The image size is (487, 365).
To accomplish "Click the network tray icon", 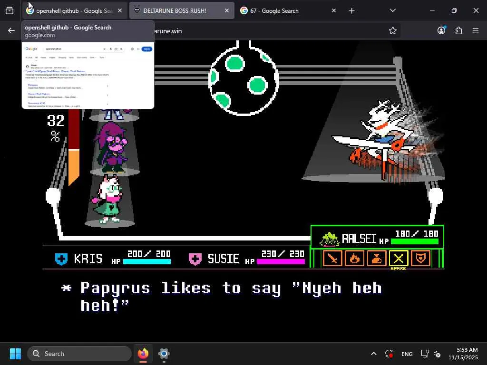I will 425,354.
